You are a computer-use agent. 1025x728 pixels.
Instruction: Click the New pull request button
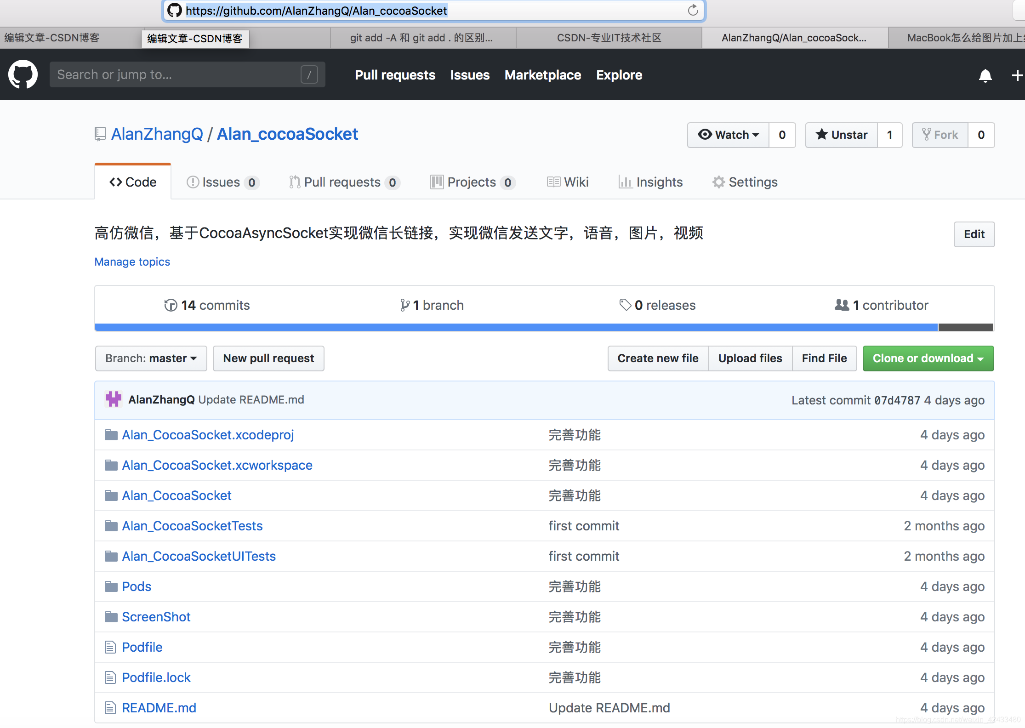268,358
